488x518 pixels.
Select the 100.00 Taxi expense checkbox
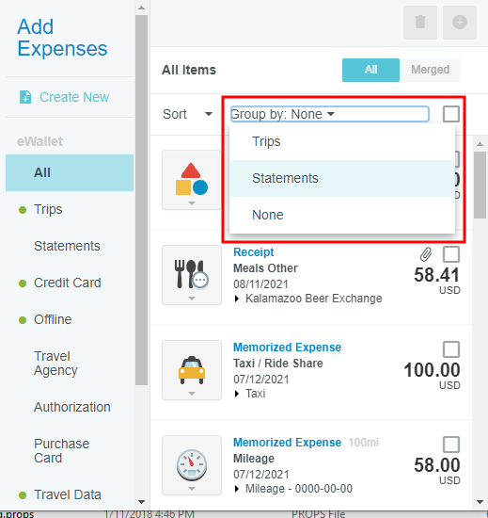(451, 349)
